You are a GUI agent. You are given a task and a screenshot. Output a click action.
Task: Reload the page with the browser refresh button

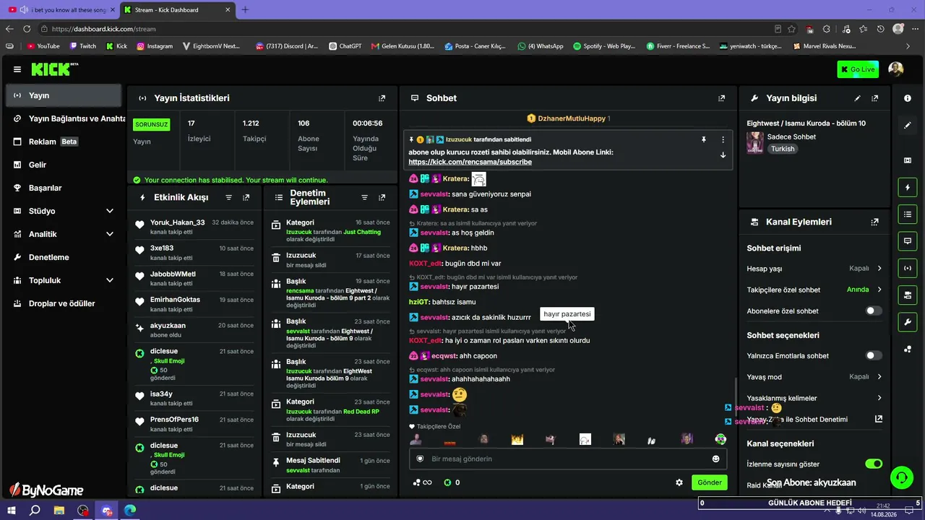click(27, 29)
